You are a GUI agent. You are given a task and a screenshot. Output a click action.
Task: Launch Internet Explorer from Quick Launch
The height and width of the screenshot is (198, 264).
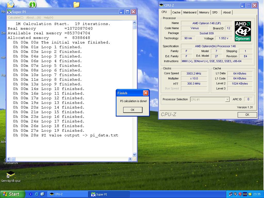click(36, 194)
